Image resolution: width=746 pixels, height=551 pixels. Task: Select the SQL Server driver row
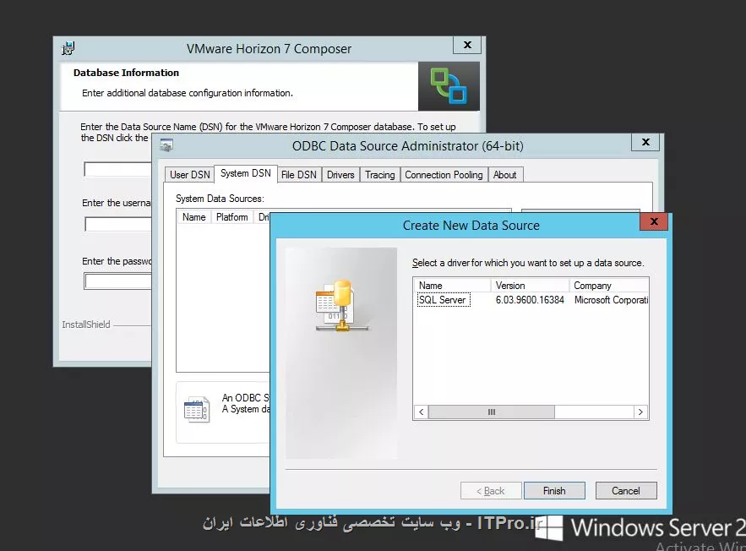pos(531,300)
